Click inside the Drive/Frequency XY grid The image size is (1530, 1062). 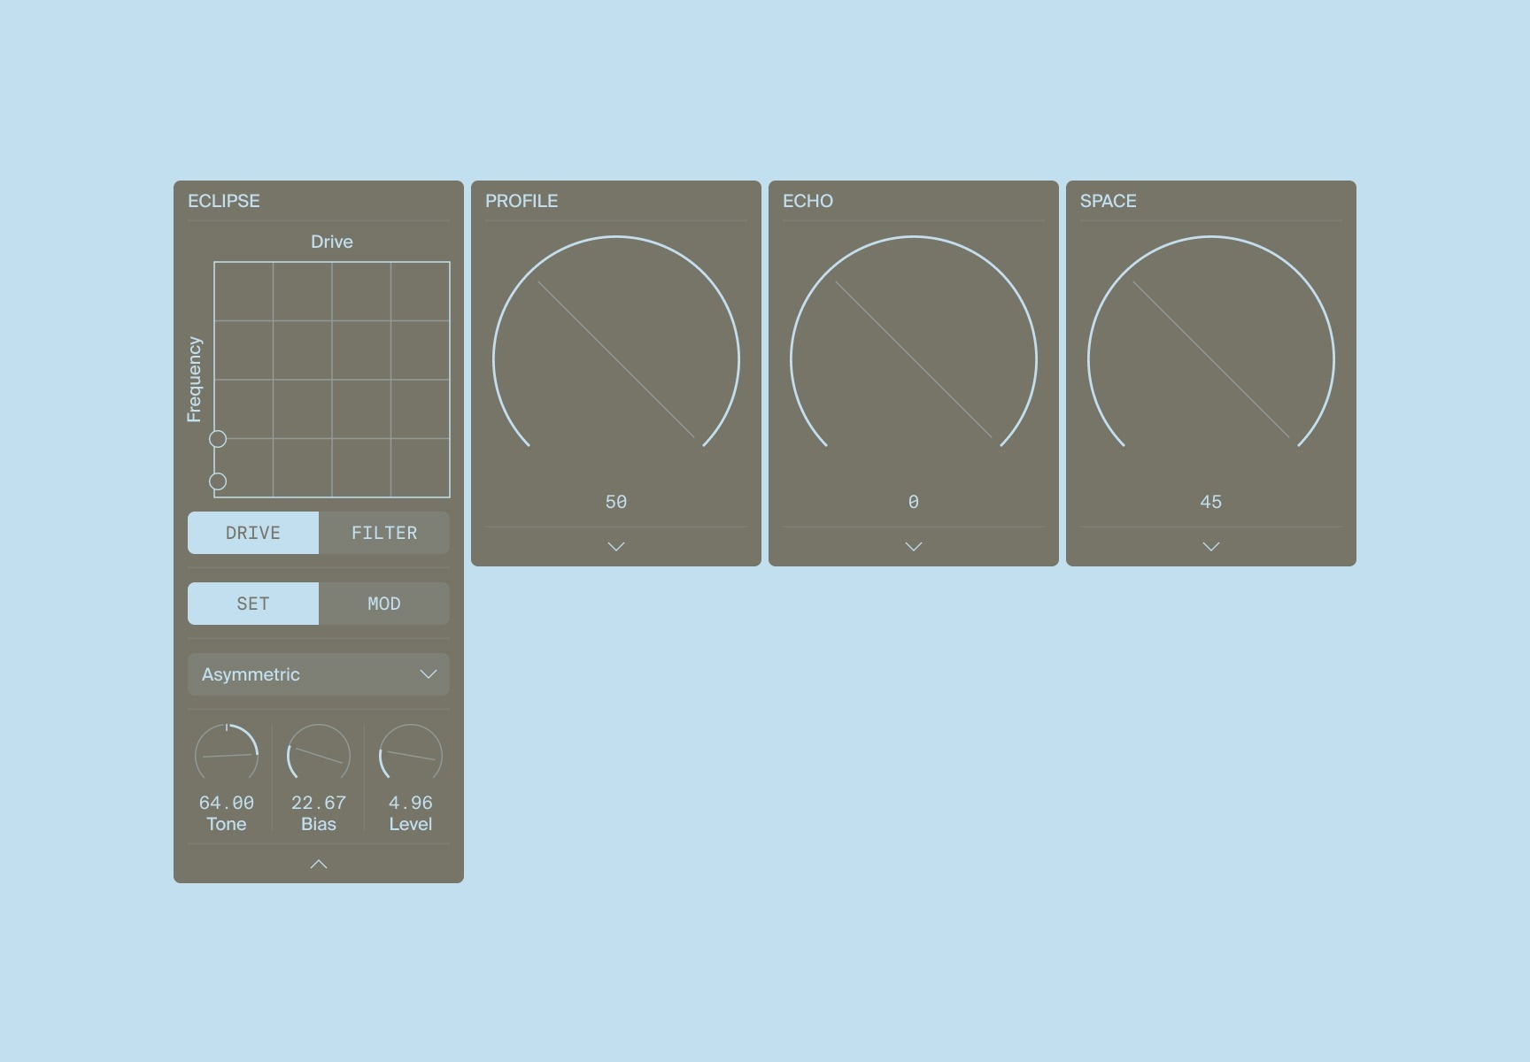332,380
